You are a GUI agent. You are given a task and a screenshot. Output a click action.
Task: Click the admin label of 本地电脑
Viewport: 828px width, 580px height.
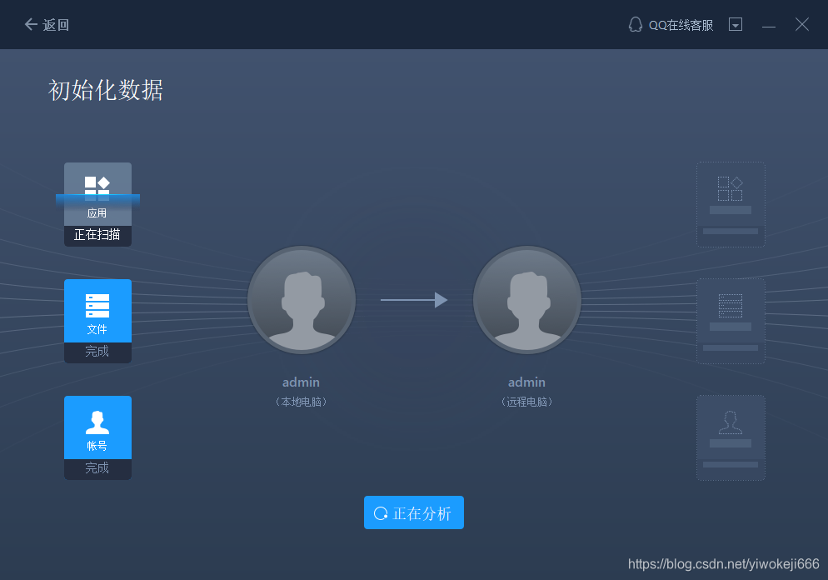tap(301, 382)
